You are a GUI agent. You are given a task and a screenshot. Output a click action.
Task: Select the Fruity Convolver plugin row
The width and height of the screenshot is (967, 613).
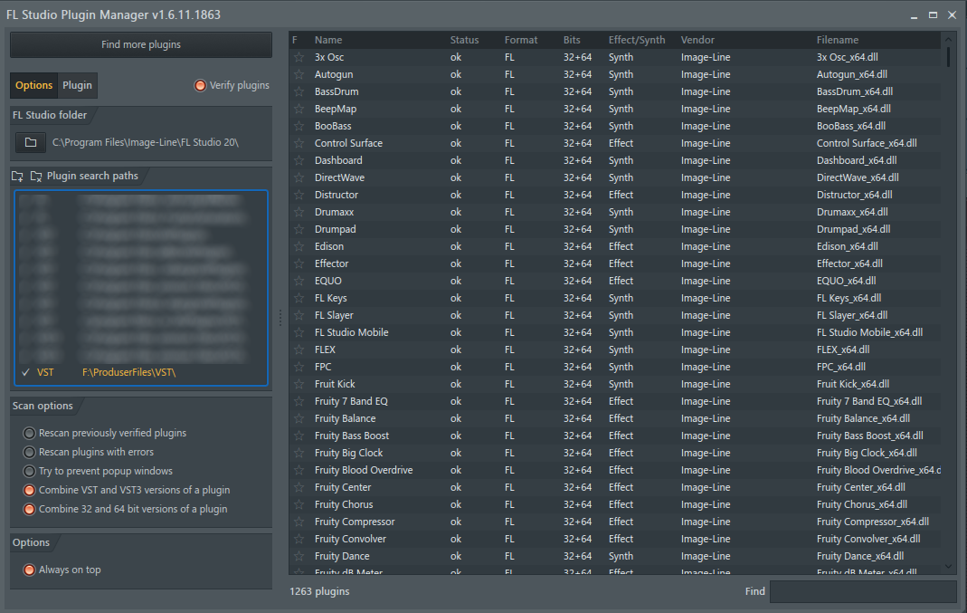pyautogui.click(x=615, y=540)
